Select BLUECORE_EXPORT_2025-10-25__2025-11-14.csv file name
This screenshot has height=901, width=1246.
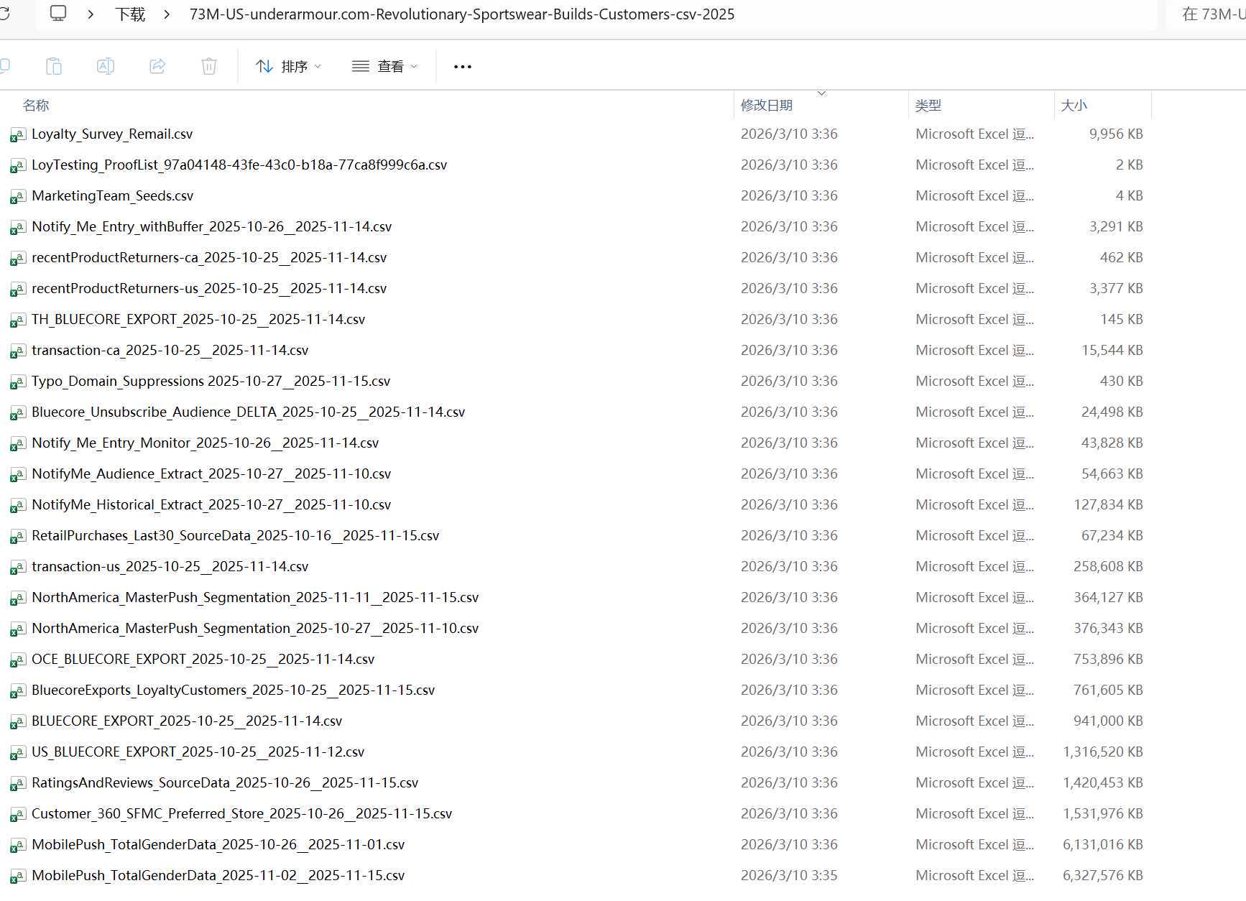pos(187,721)
